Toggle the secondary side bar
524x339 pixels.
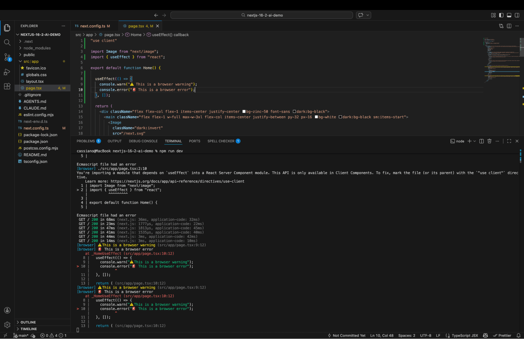click(517, 15)
